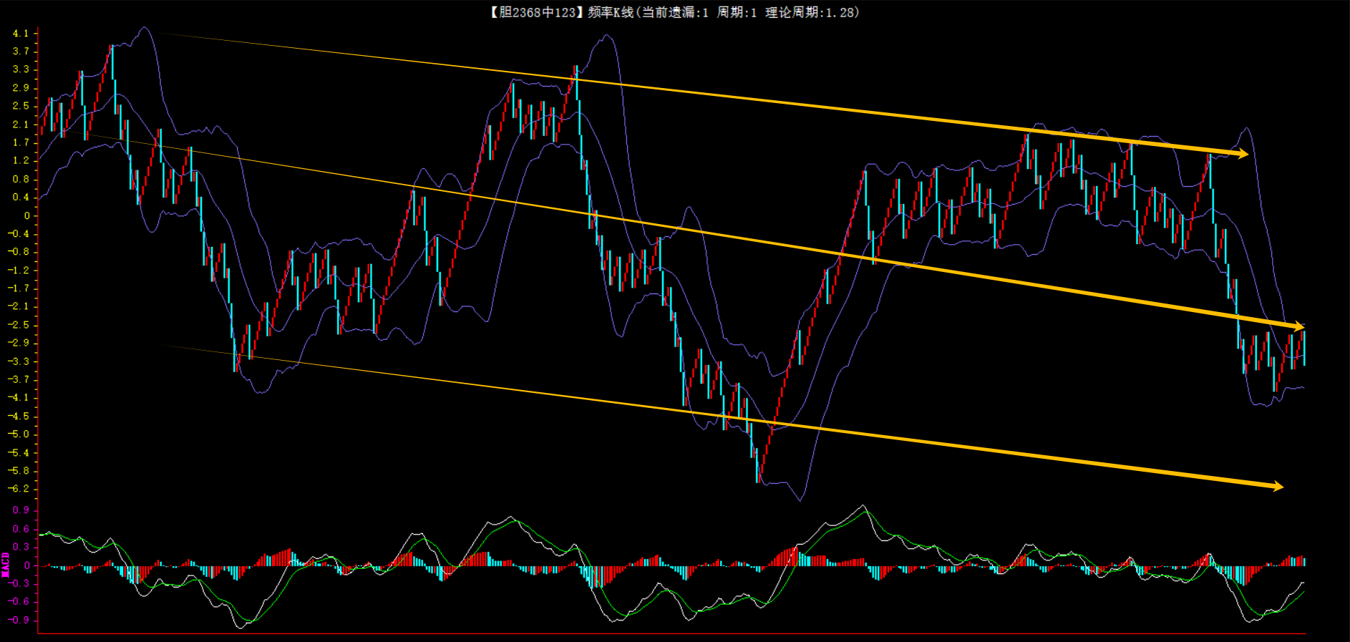Click the highest peak of the white MACD line

pos(863,506)
